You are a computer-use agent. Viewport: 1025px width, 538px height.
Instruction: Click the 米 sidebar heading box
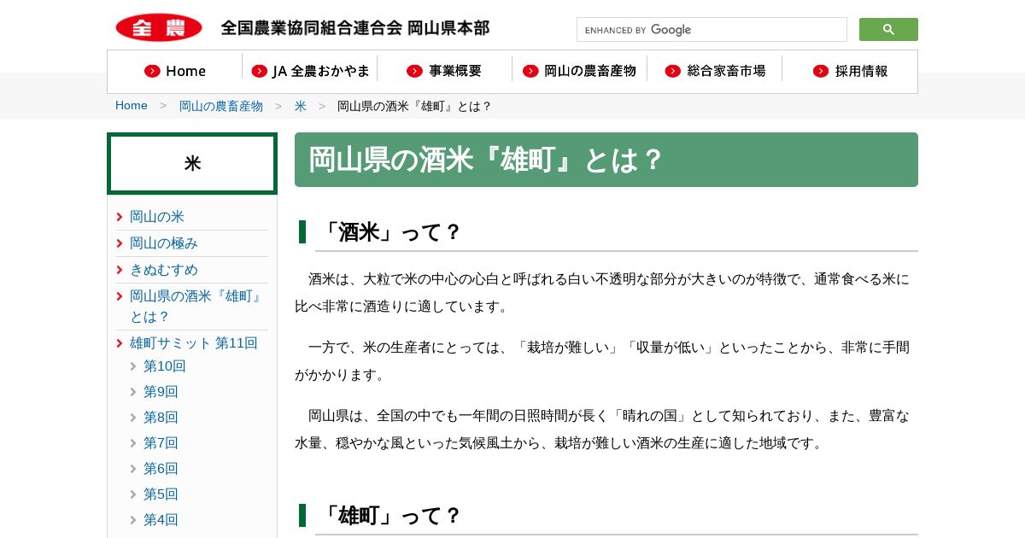[192, 163]
